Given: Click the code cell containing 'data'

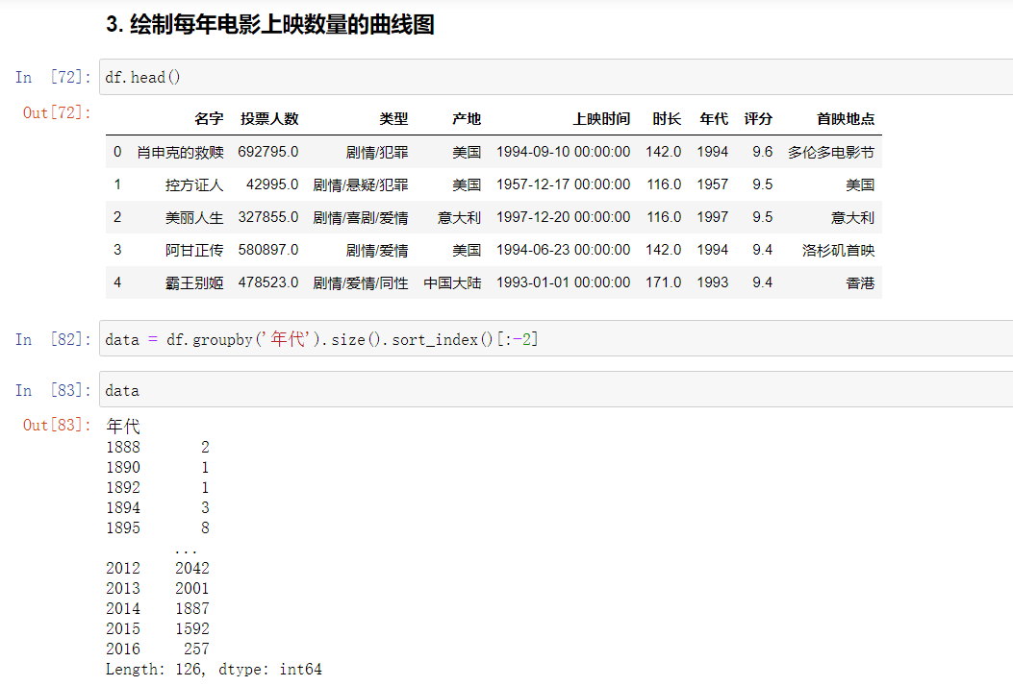Looking at the screenshot, I should (556, 390).
